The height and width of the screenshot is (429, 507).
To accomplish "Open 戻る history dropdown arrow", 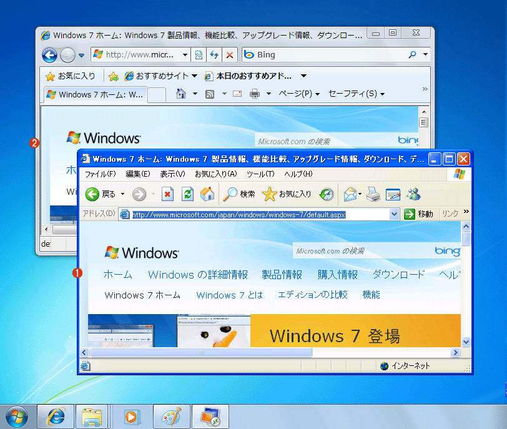I will pyautogui.click(x=122, y=194).
